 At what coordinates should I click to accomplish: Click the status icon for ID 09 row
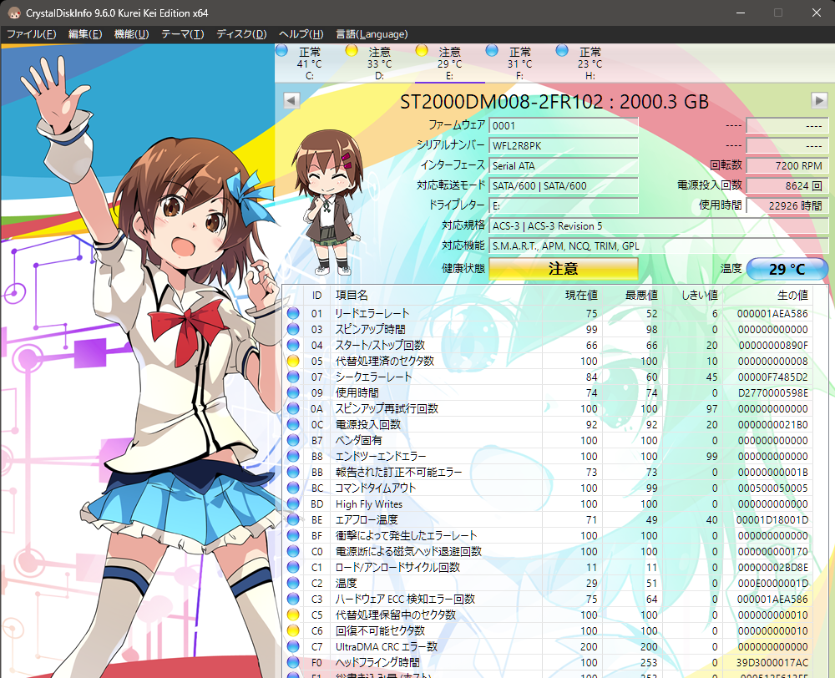click(293, 392)
